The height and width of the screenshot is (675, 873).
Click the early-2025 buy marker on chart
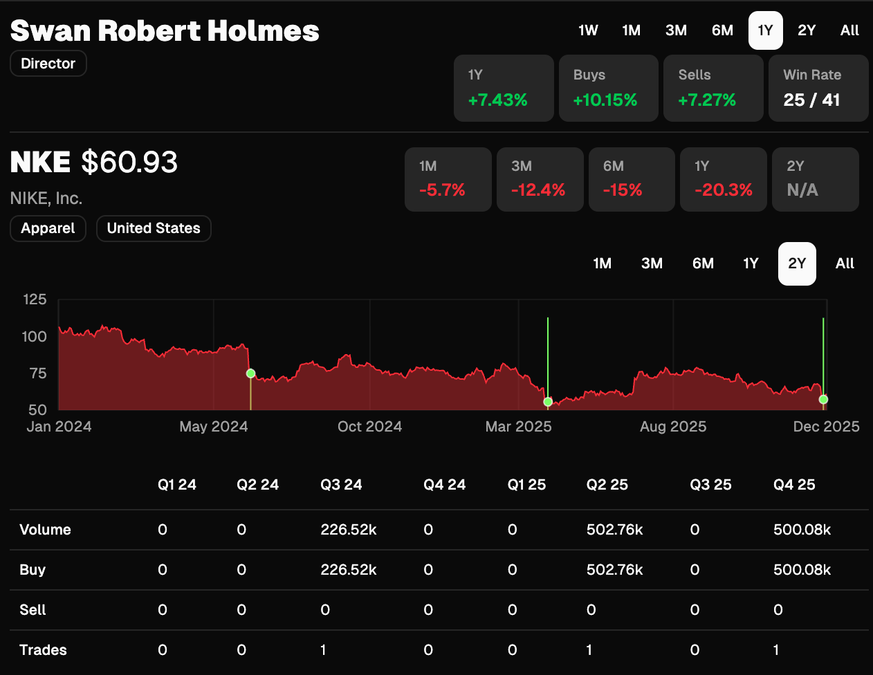(x=548, y=402)
